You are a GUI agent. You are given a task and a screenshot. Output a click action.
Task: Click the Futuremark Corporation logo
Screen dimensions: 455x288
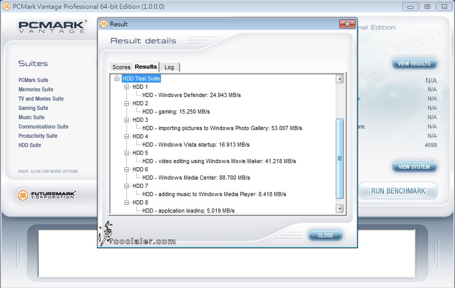point(47,195)
